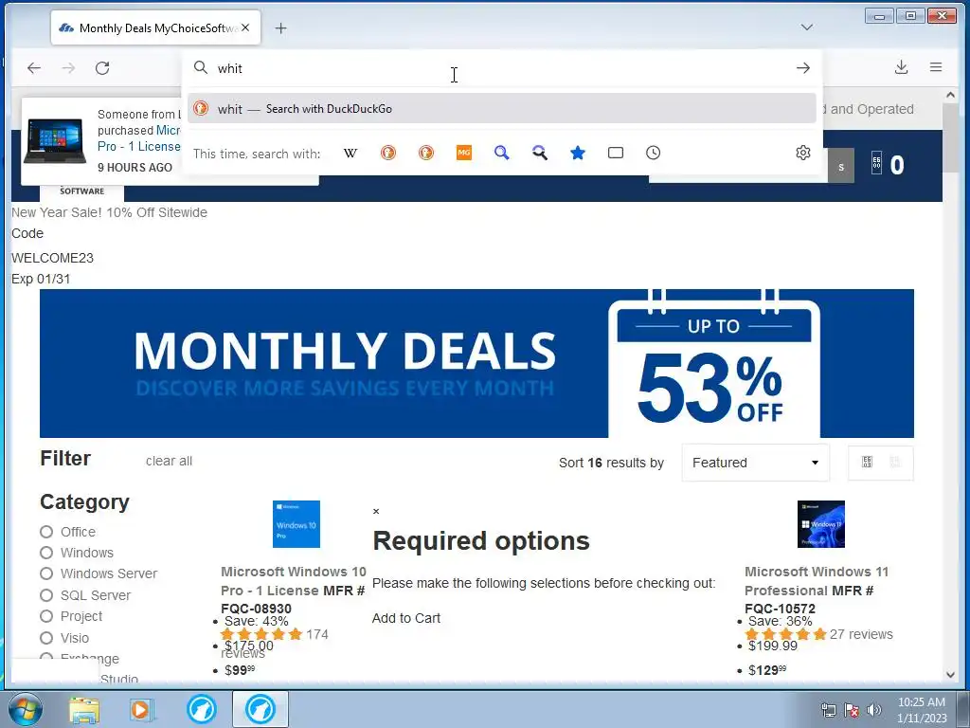The height and width of the screenshot is (728, 970).
Task: Select the Monthly Deals MyChoiceSoftware tab
Action: click(x=155, y=27)
